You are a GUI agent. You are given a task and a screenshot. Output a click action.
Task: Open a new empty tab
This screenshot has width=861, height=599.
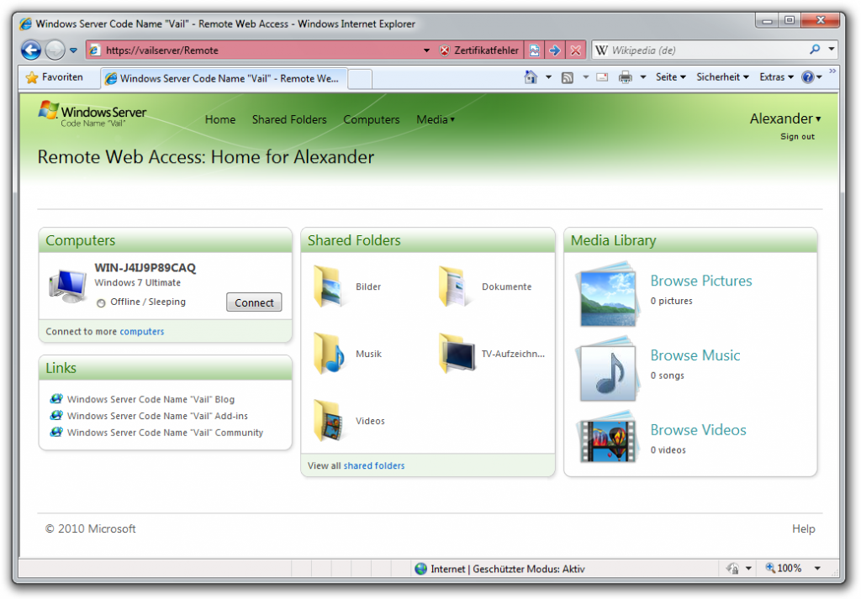[360, 78]
